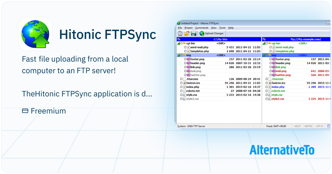
Task: Select remote file header.png
Action: 283,63
